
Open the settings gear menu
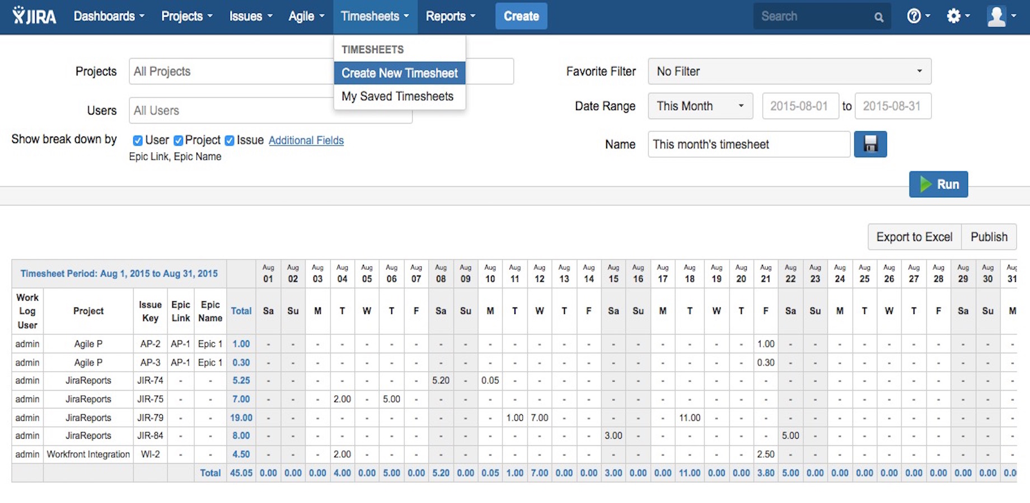[x=958, y=16]
